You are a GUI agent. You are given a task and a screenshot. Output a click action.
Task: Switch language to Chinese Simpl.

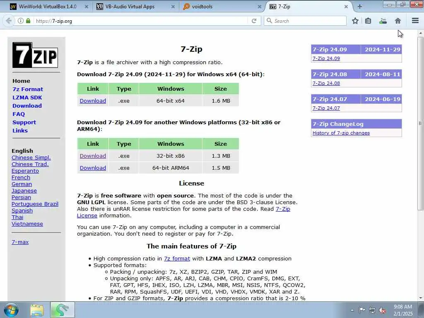[x=31, y=158]
